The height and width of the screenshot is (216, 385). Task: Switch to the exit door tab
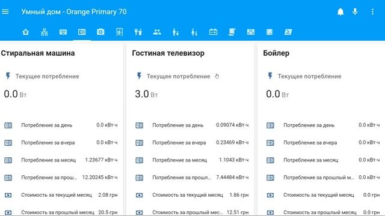click(x=119, y=32)
